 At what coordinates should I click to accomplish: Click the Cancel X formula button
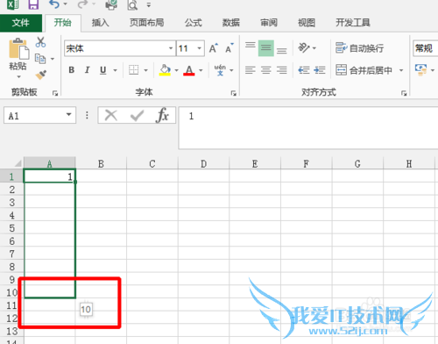(x=111, y=115)
